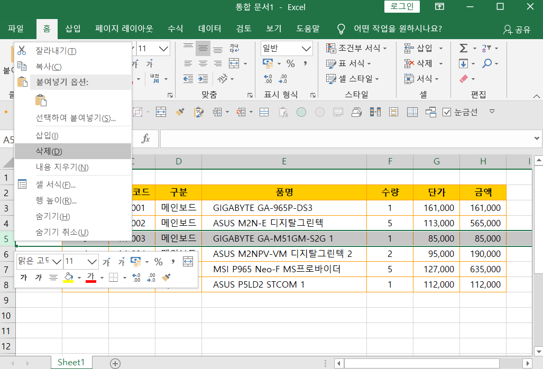Screen dimensions: 543x369
Task: Select 내용 지우기(N) menu entry
Action: [73, 167]
